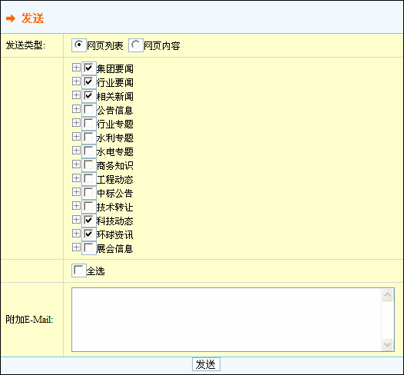Expand the 集团要闻 tree node
Screen dimensions: 404x375
click(x=76, y=68)
